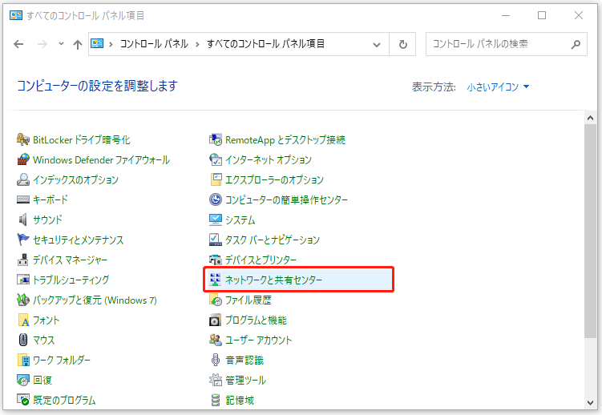Click the キーボード icon
Image resolution: width=602 pixels, height=415 pixels.
pos(23,199)
